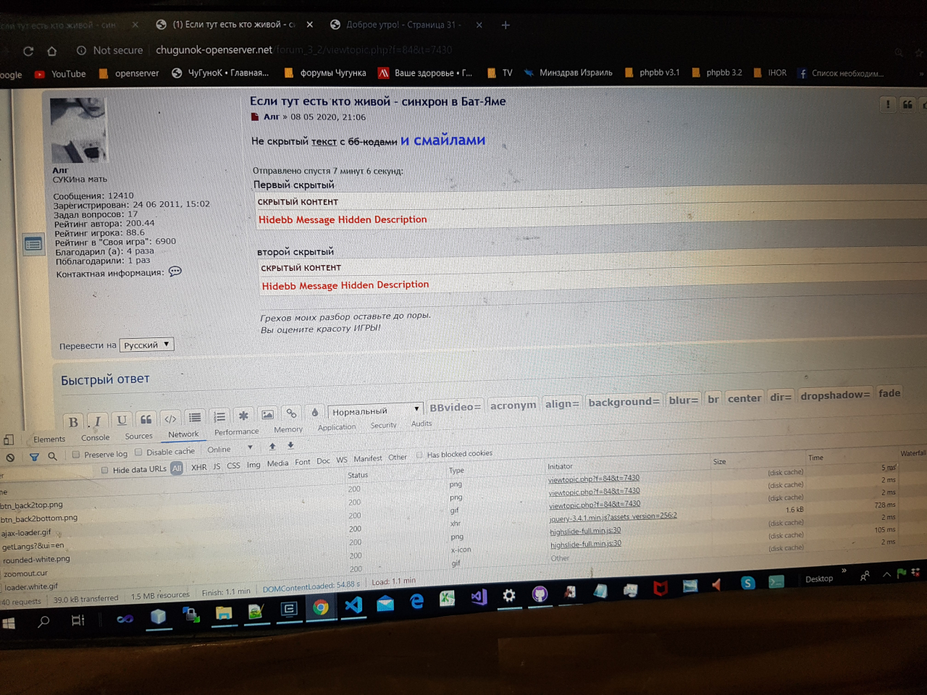The height and width of the screenshot is (695, 927).
Task: Switch to the Sources DevTools tab
Action: click(x=139, y=437)
